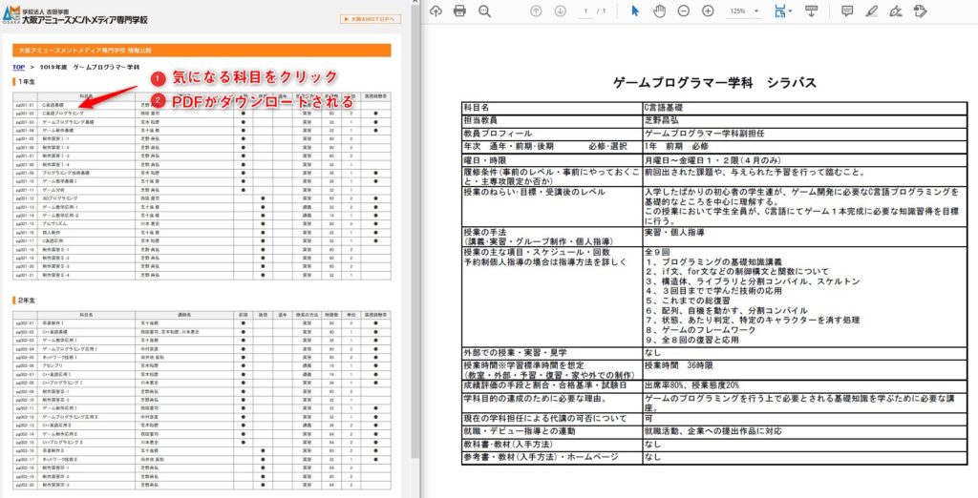Click the 大阪AMD TOPへ button
The width and height of the screenshot is (978, 498).
[x=370, y=19]
